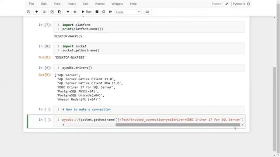Screen dimensions: 280x157
Task: Open the Kernel menu
Action: click(x=100, y=4)
